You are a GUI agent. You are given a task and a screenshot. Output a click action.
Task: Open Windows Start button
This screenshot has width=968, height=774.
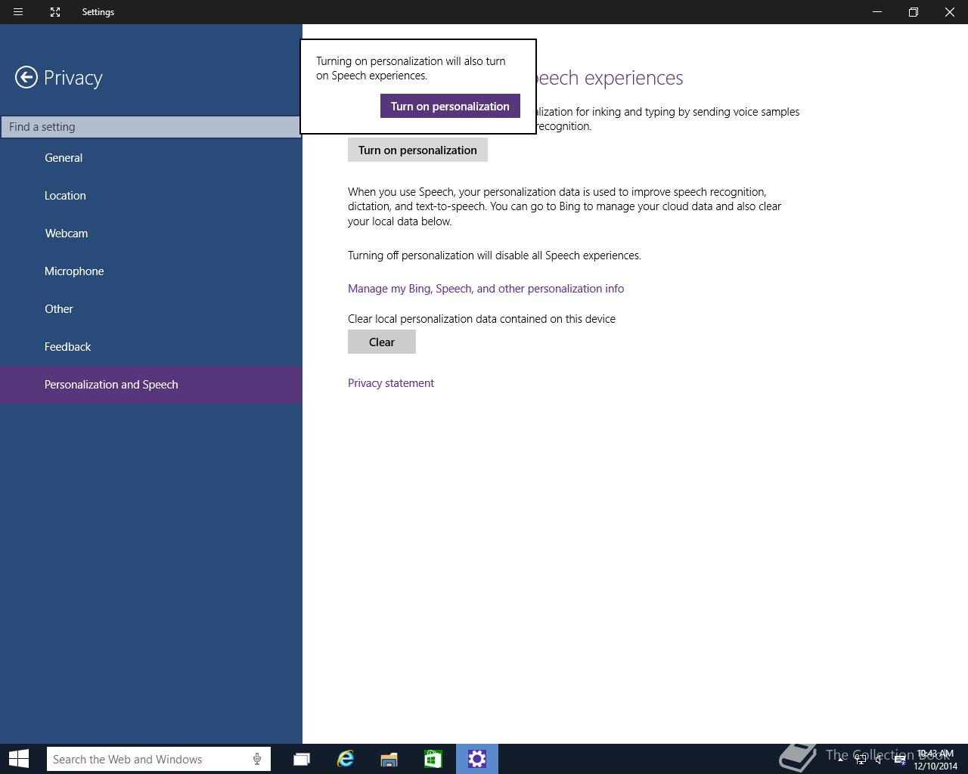(x=19, y=759)
